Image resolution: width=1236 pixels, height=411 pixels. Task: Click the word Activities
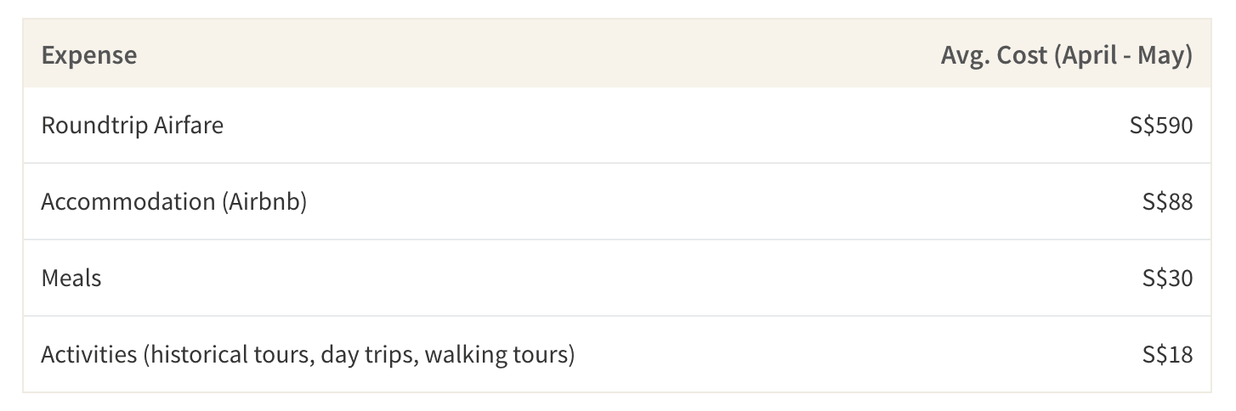[88, 355]
